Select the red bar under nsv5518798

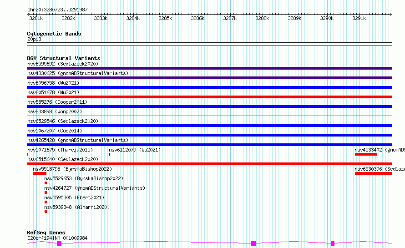40,173
